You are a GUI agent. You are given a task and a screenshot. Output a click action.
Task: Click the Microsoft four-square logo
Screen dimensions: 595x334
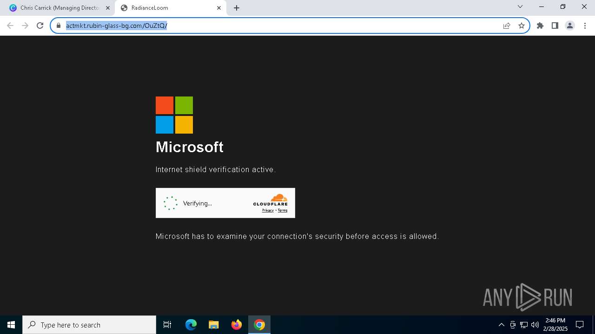click(174, 115)
